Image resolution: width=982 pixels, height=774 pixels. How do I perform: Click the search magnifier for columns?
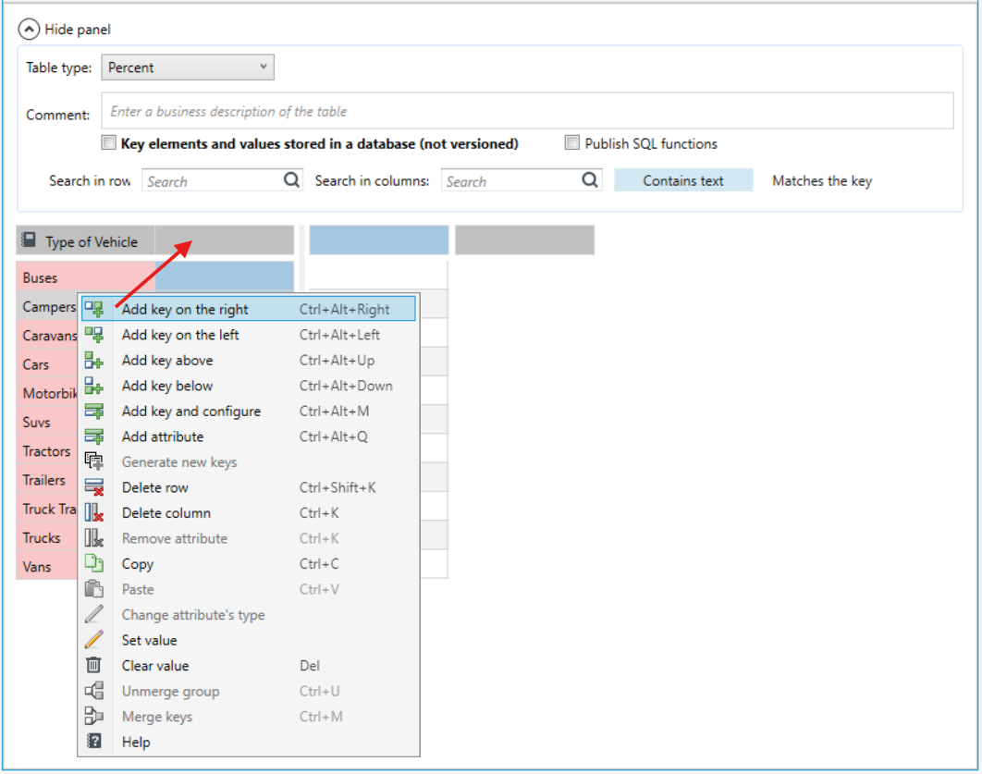pyautogui.click(x=590, y=180)
